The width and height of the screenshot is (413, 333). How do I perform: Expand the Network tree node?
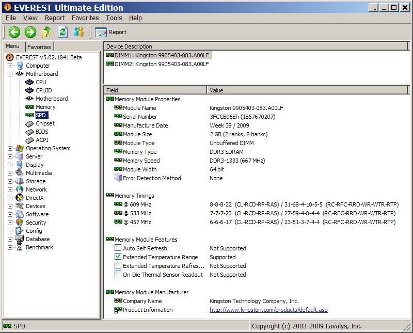click(x=10, y=189)
